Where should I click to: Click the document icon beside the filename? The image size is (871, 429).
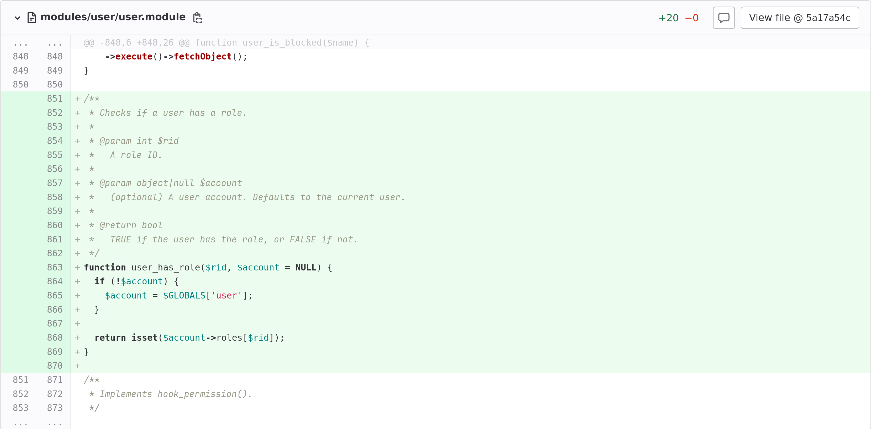point(31,18)
